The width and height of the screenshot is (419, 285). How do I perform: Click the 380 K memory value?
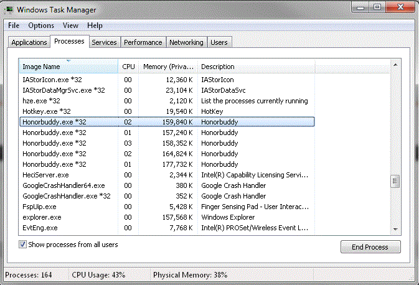(184, 185)
